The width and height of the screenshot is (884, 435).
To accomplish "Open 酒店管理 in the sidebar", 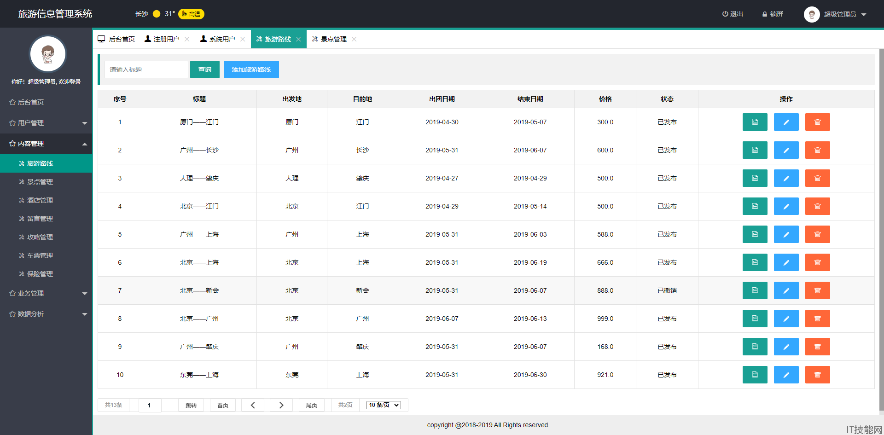I will 46,200.
